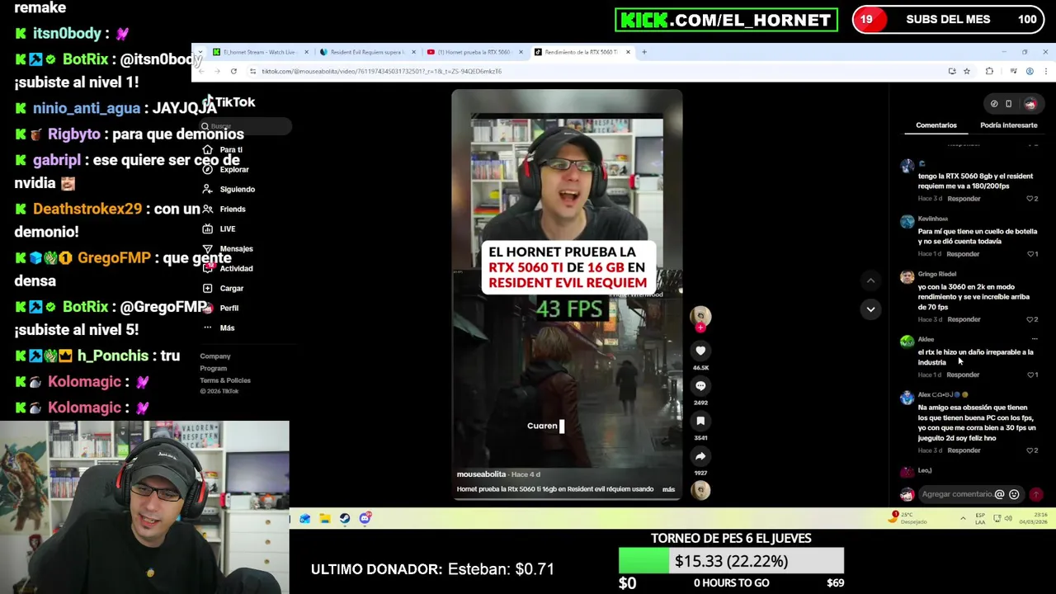Click the Buscar search field

pyautogui.click(x=246, y=126)
